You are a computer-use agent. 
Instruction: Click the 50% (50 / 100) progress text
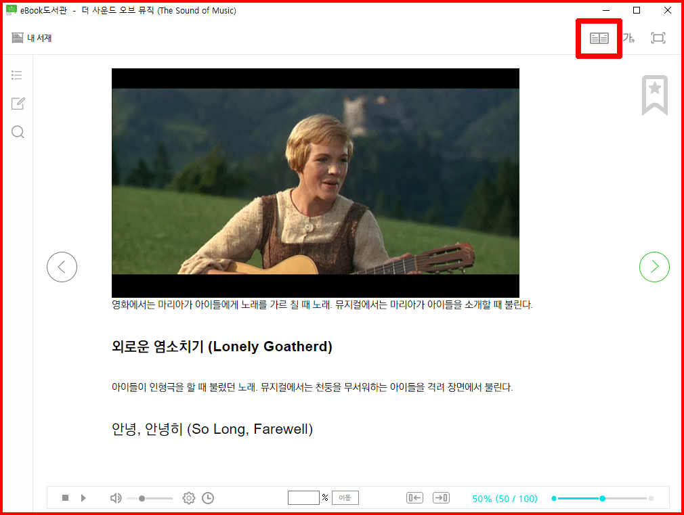click(505, 499)
